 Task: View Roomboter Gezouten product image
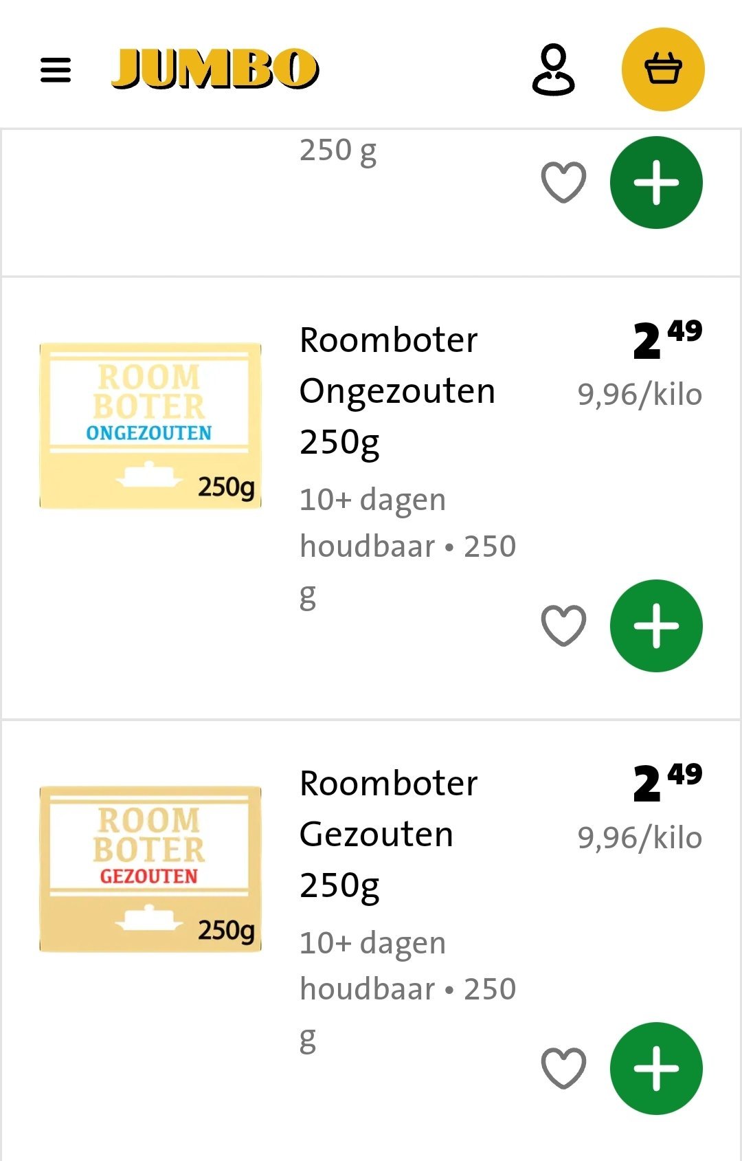tap(150, 869)
